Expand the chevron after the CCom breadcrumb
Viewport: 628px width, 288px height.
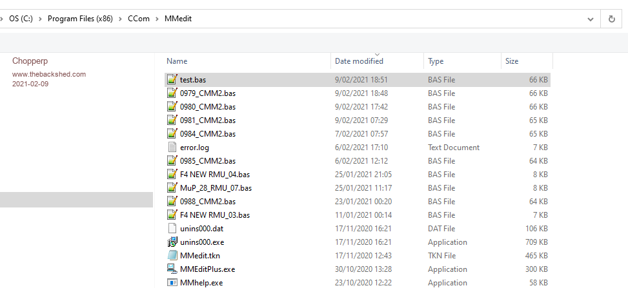point(155,19)
